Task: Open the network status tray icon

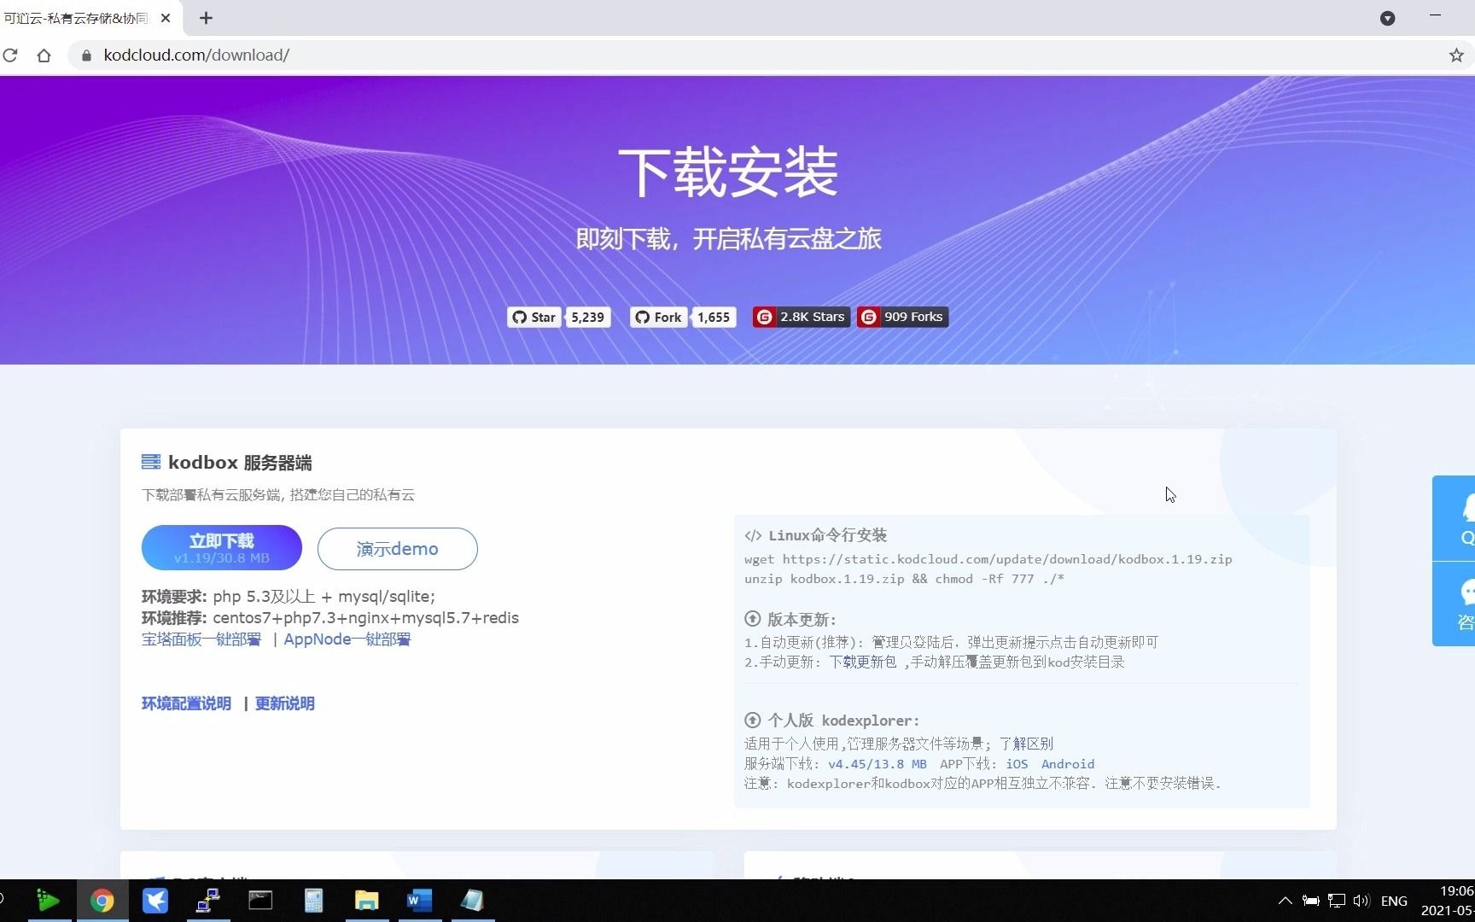Action: point(1337,901)
